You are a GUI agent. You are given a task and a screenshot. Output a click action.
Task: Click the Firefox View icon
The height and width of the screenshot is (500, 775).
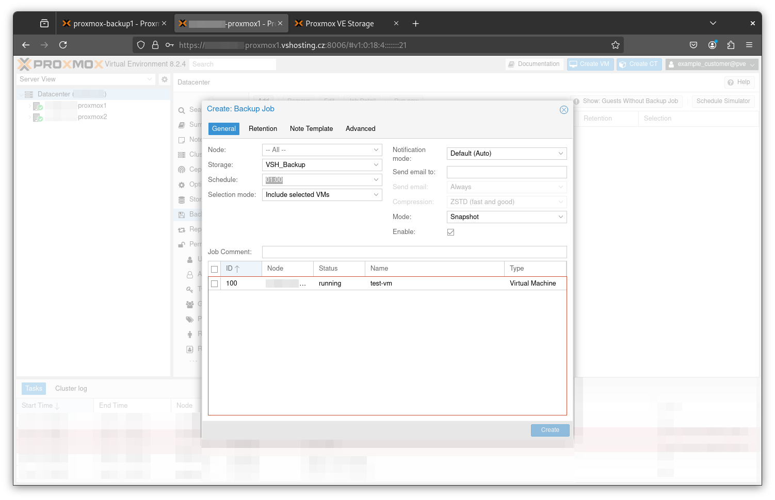pyautogui.click(x=44, y=23)
